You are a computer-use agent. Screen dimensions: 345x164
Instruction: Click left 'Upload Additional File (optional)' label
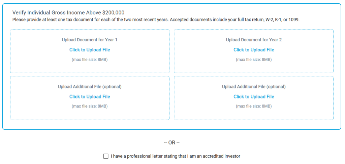tap(90, 87)
